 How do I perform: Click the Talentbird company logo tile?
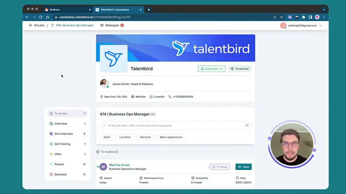point(113,59)
